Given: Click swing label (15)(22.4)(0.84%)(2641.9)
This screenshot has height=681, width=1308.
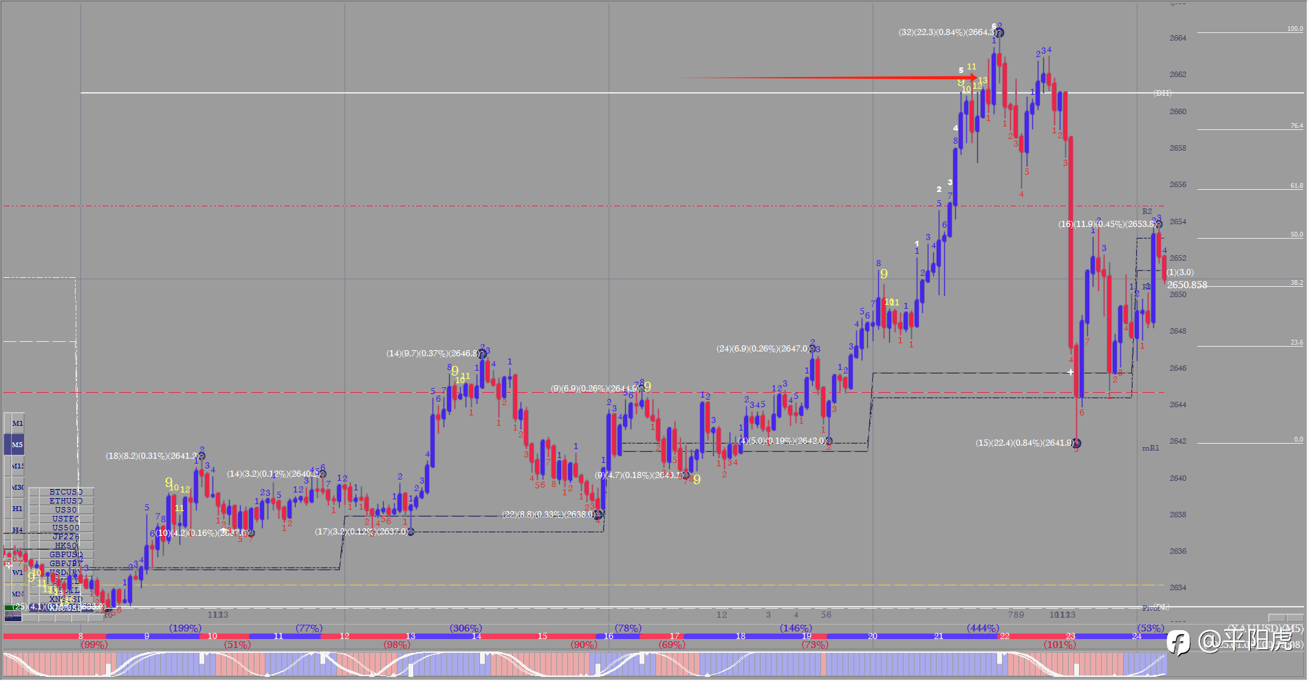Looking at the screenshot, I should pyautogui.click(x=1025, y=443).
